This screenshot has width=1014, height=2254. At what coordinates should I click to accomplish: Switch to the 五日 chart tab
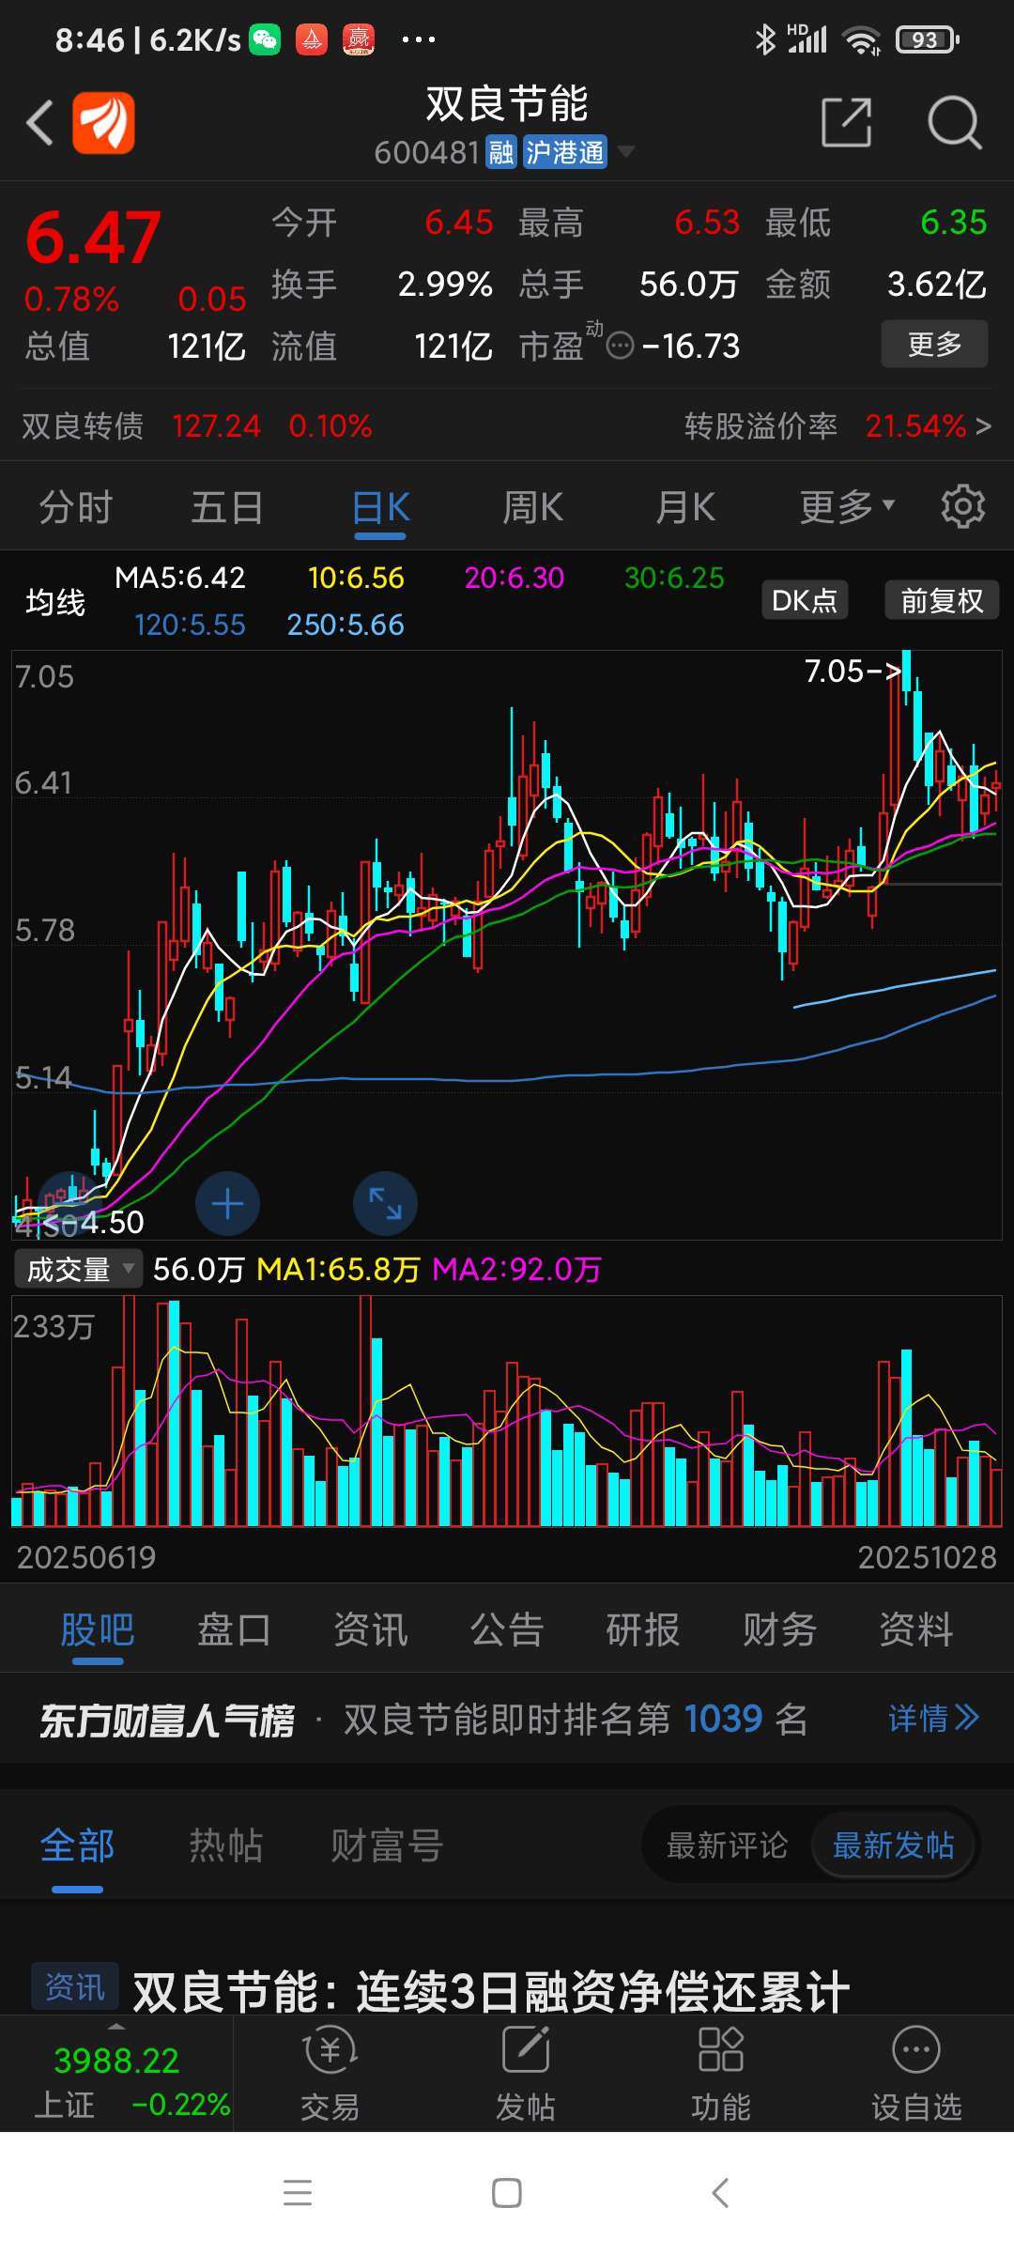click(x=227, y=507)
